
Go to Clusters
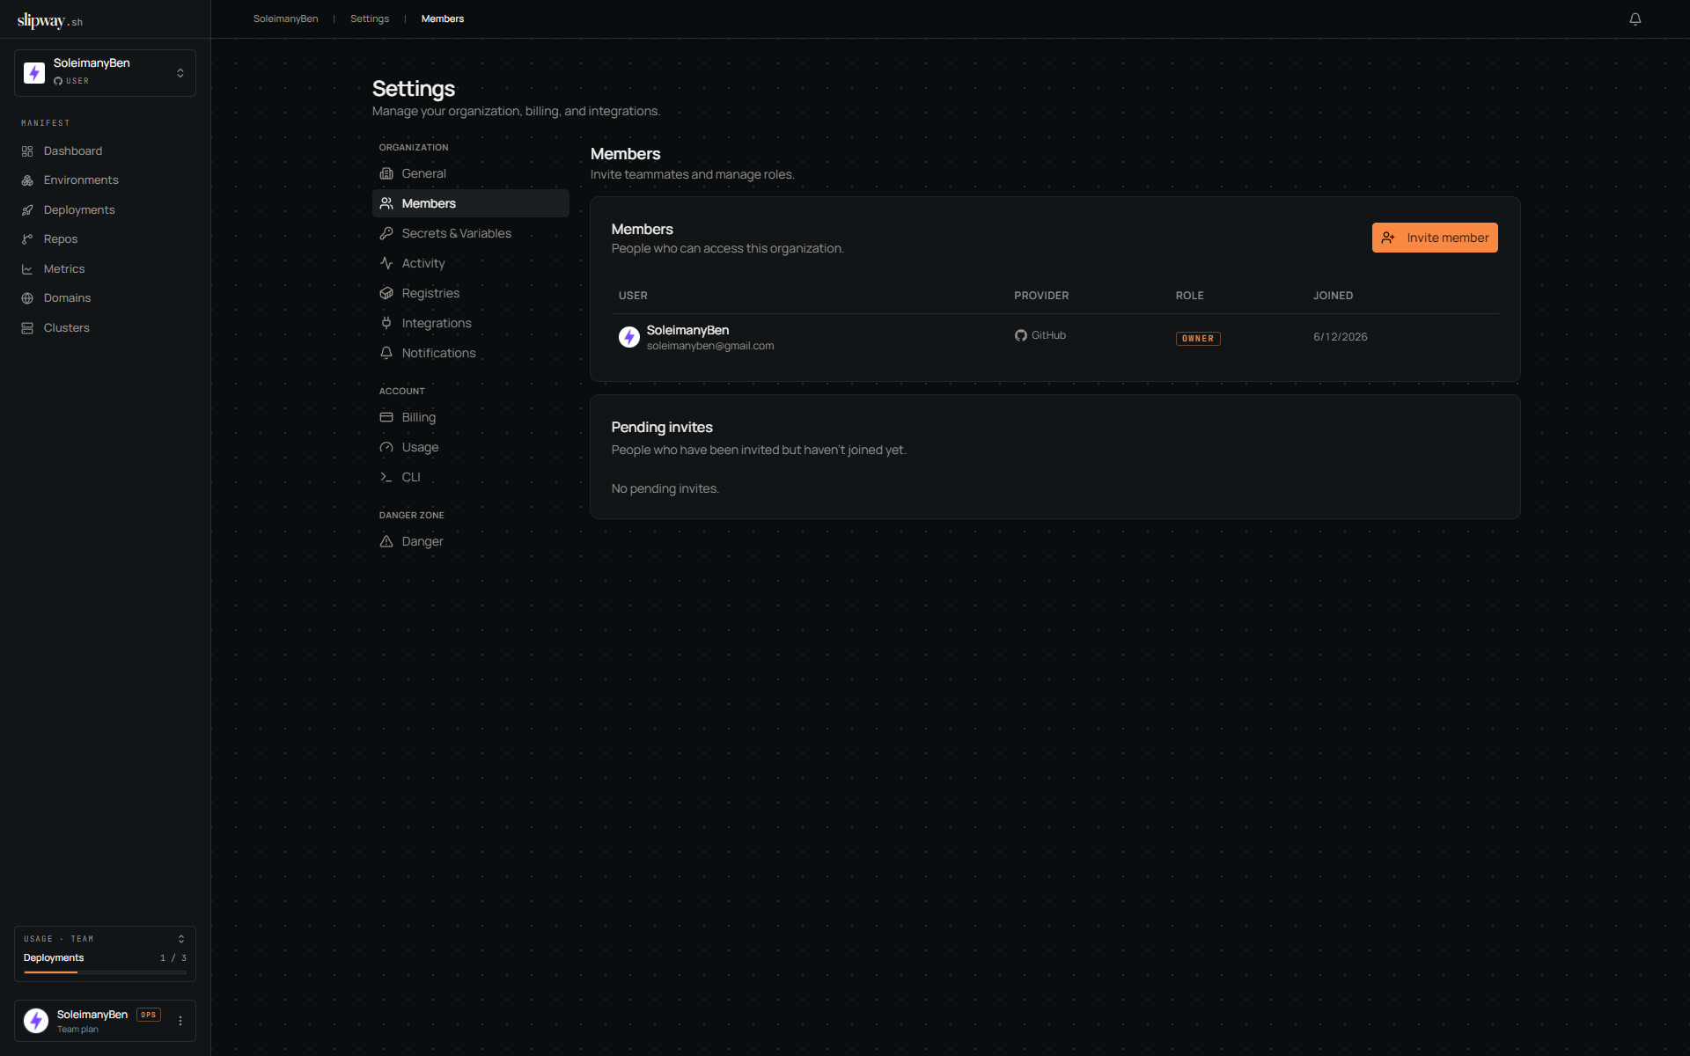click(x=66, y=328)
